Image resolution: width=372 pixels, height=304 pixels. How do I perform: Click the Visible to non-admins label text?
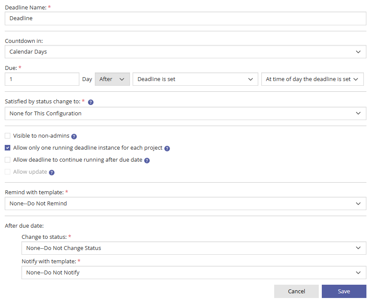click(41, 135)
